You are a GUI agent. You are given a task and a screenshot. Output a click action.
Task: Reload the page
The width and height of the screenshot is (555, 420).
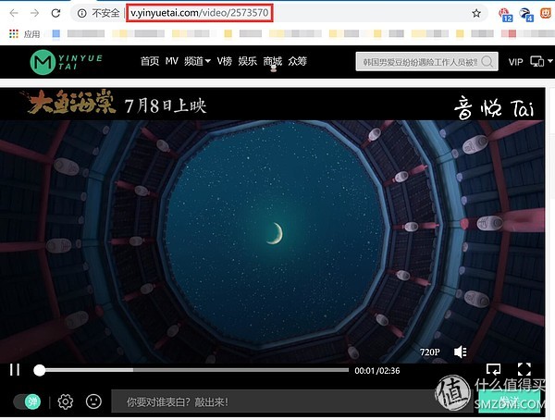pyautogui.click(x=55, y=13)
